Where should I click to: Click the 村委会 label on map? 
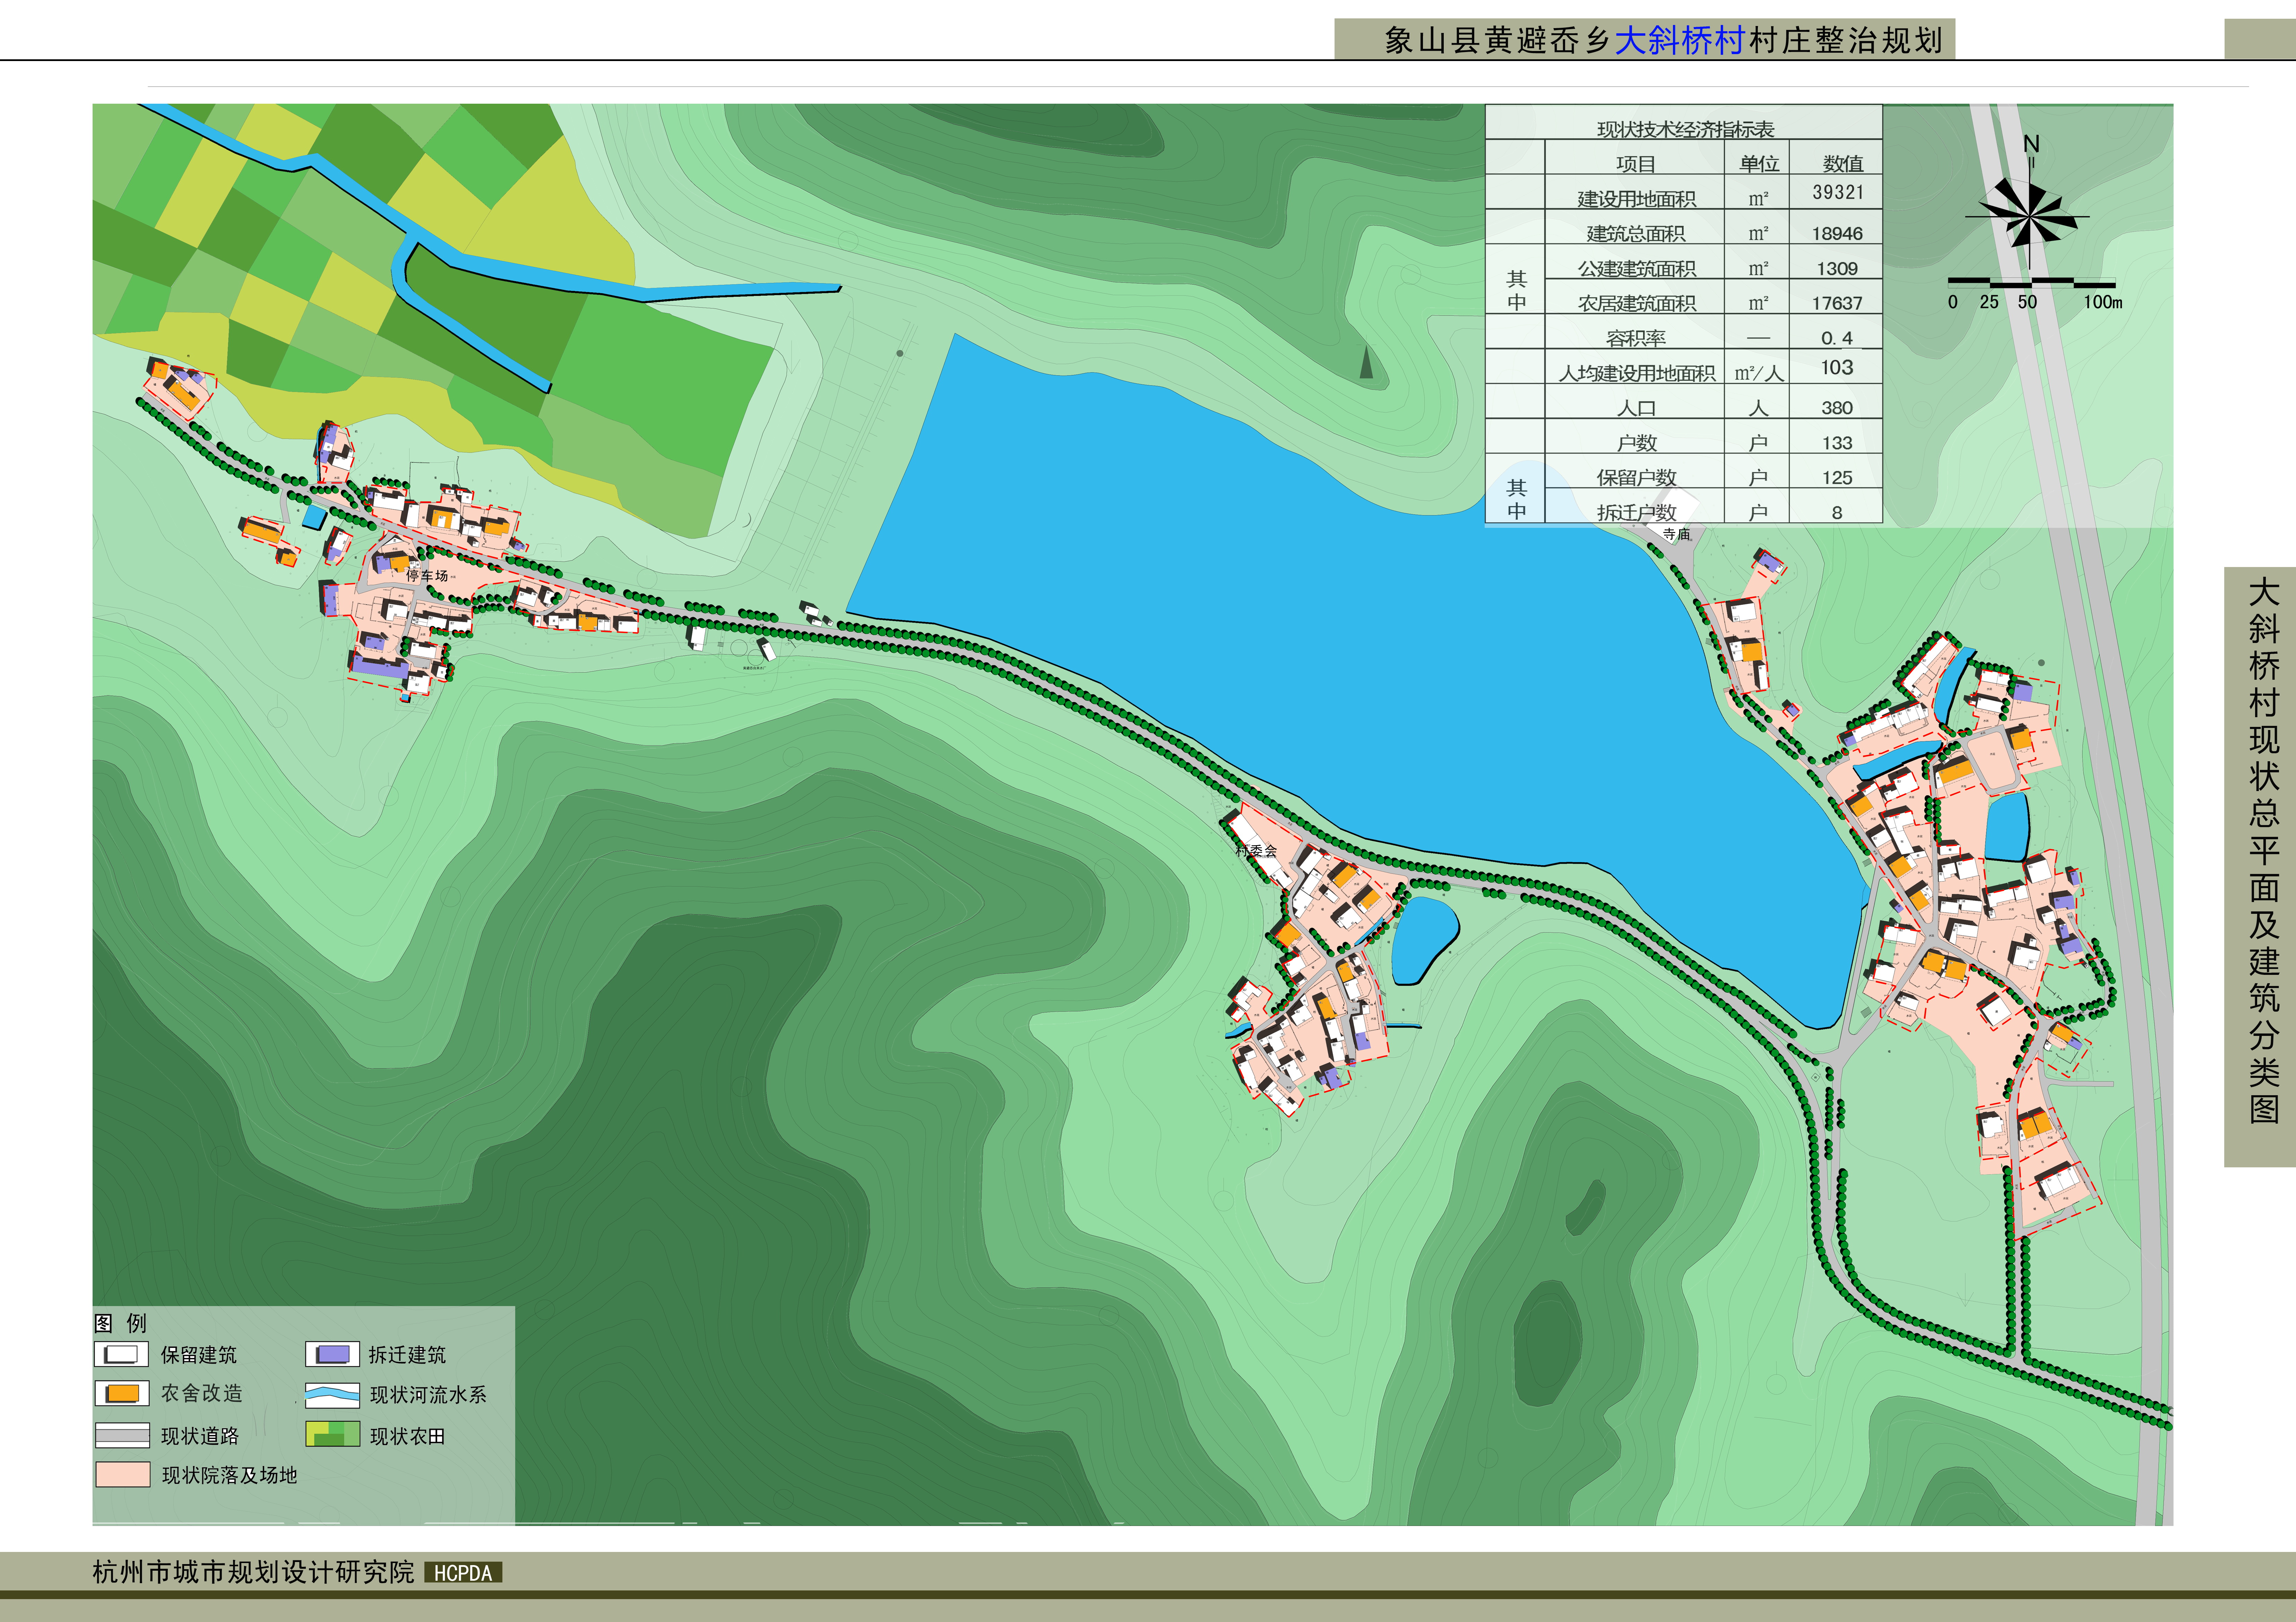[x=1256, y=851]
